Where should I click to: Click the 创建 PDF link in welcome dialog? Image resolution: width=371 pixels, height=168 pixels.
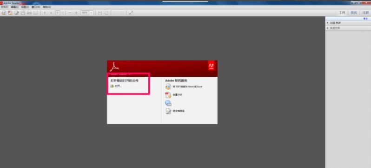click(x=178, y=95)
